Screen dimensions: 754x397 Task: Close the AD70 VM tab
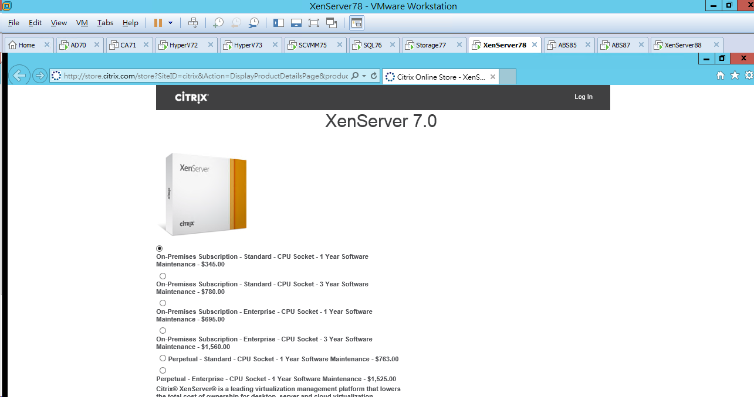96,45
